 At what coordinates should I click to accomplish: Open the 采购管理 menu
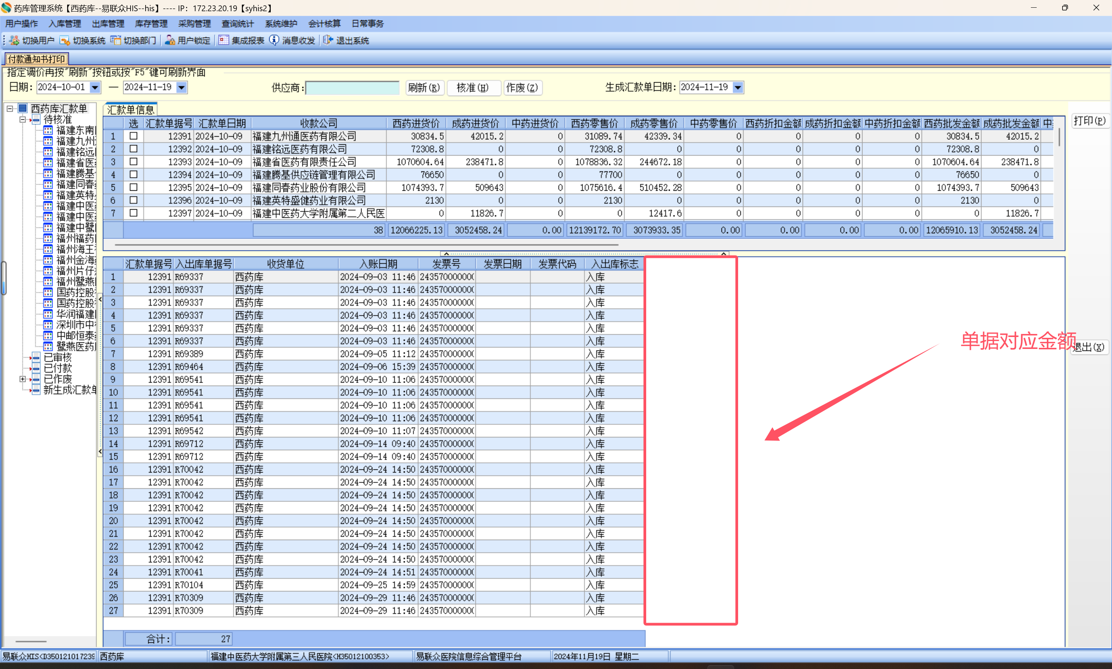point(194,24)
